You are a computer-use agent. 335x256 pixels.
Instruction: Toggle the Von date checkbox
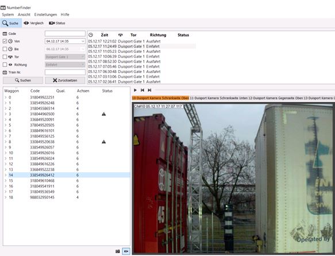pyautogui.click(x=5, y=41)
